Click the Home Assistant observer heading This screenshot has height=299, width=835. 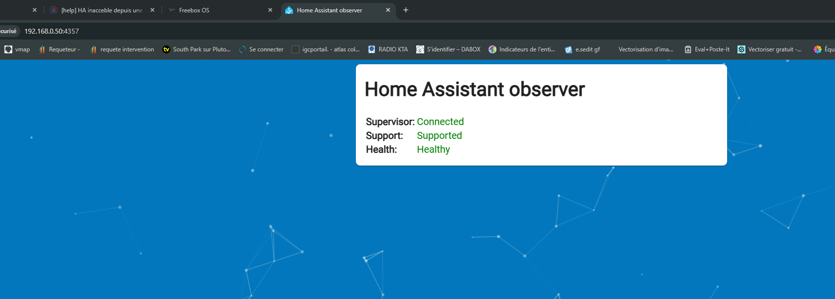475,89
